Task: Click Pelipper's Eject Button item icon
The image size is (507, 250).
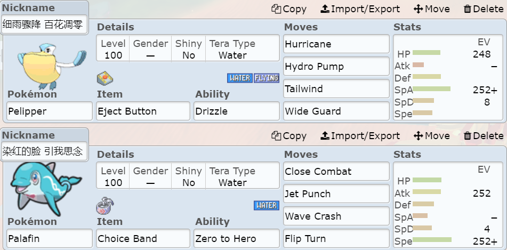Action: (104, 78)
